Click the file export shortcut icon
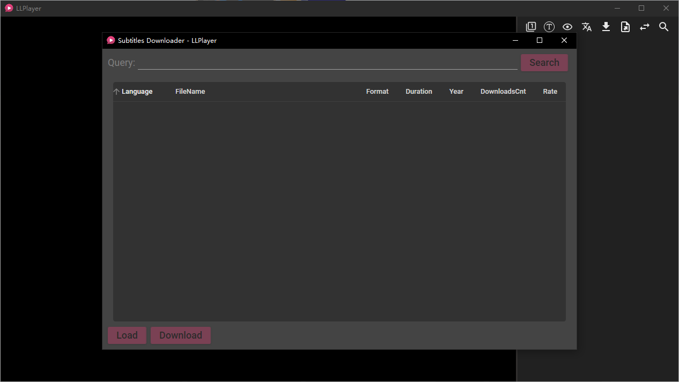The height and width of the screenshot is (382, 679). pyautogui.click(x=625, y=27)
